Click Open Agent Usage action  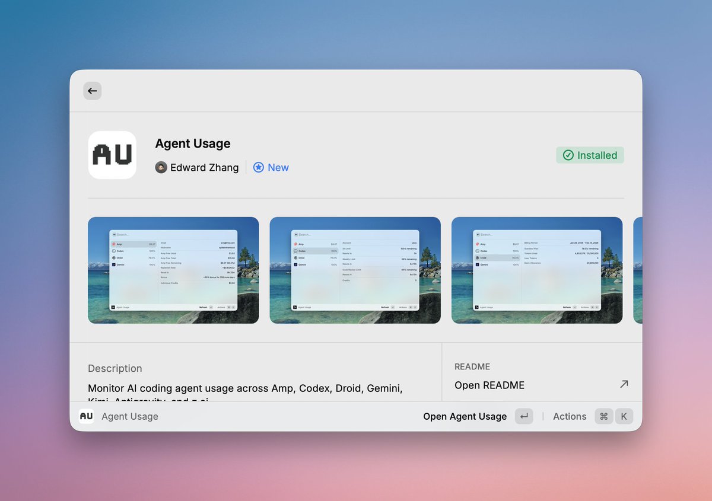pos(465,416)
